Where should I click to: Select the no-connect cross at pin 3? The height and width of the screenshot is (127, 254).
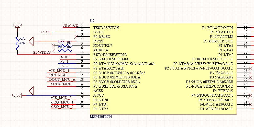76,37
